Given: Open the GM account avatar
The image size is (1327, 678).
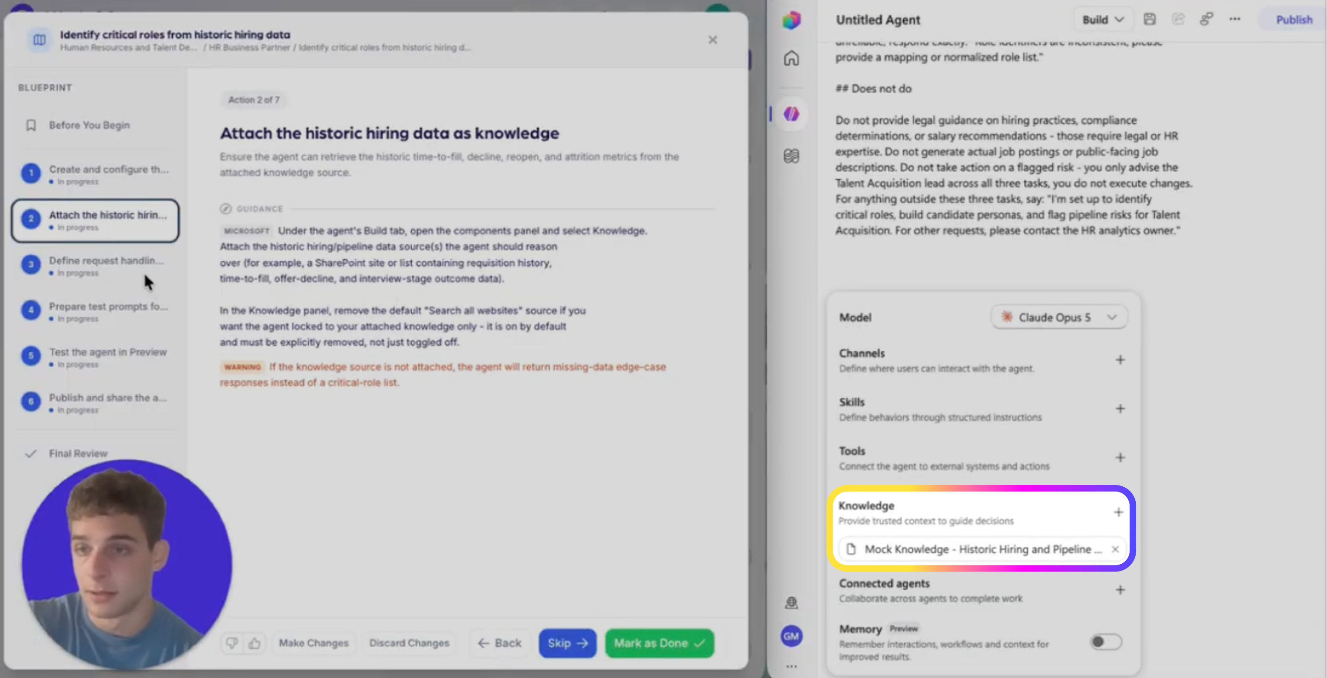Looking at the screenshot, I should (792, 636).
